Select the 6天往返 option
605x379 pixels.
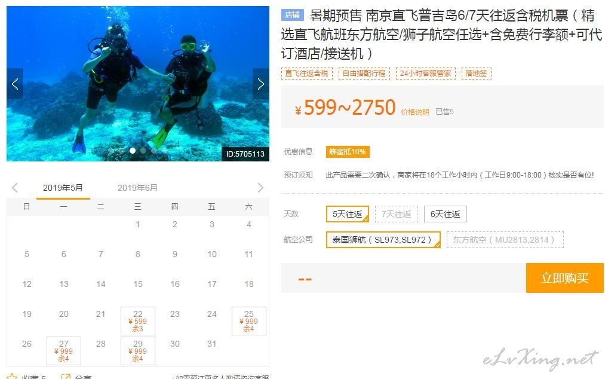(x=446, y=214)
